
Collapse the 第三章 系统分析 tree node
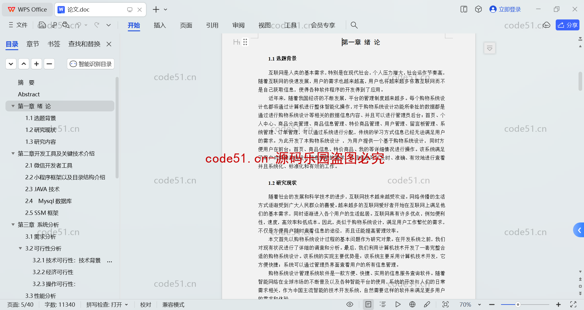[x=13, y=225]
